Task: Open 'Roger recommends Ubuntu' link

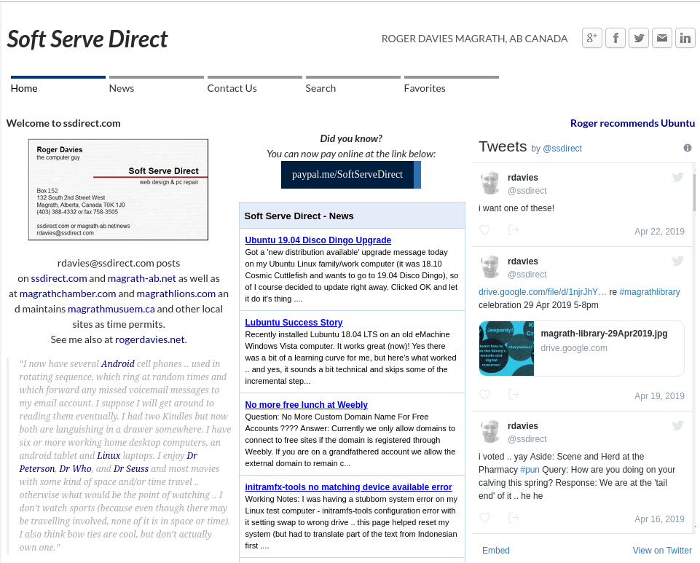Action: click(x=632, y=123)
